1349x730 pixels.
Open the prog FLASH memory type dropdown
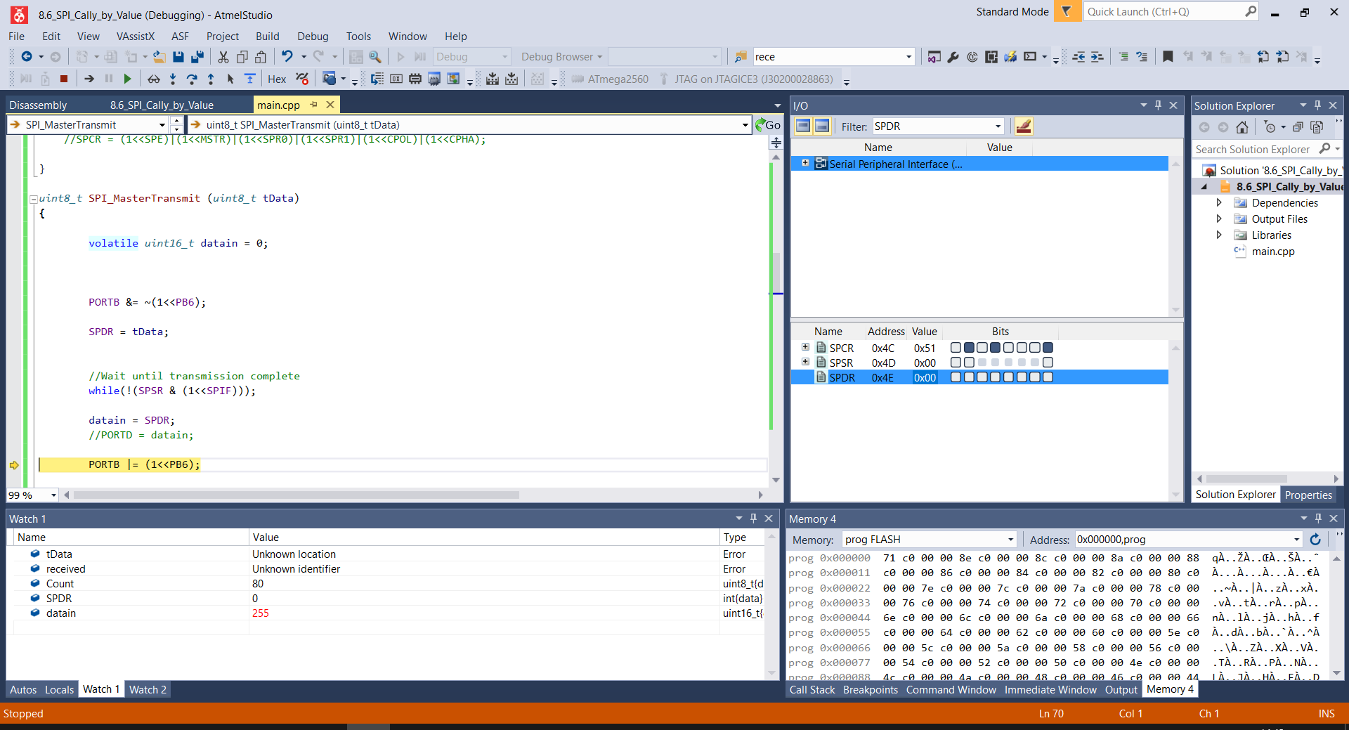(1010, 540)
